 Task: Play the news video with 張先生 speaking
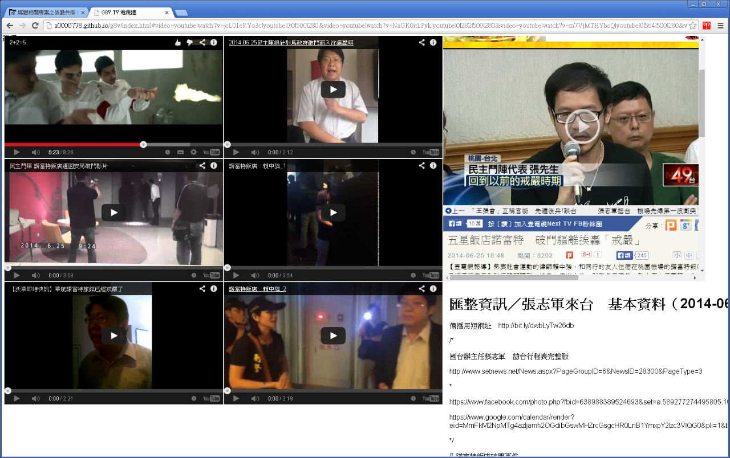pos(582,128)
